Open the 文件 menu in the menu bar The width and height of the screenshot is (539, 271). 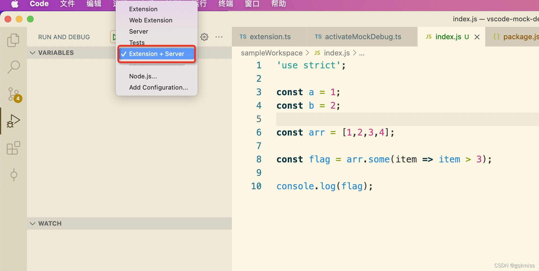(67, 4)
